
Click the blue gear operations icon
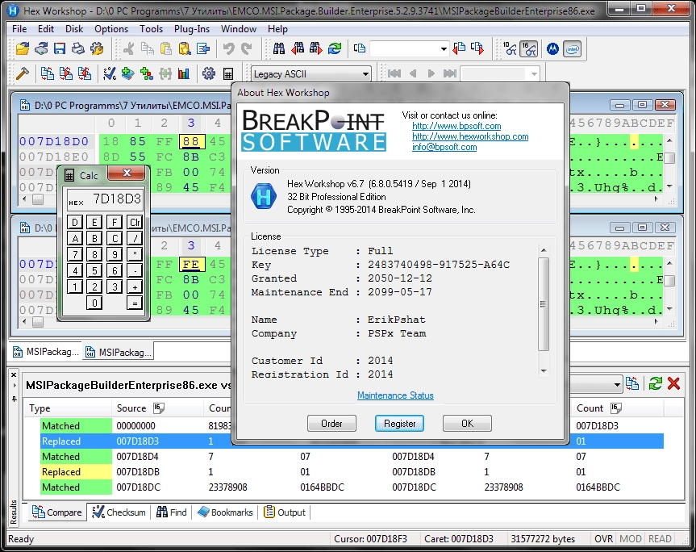coord(209,73)
